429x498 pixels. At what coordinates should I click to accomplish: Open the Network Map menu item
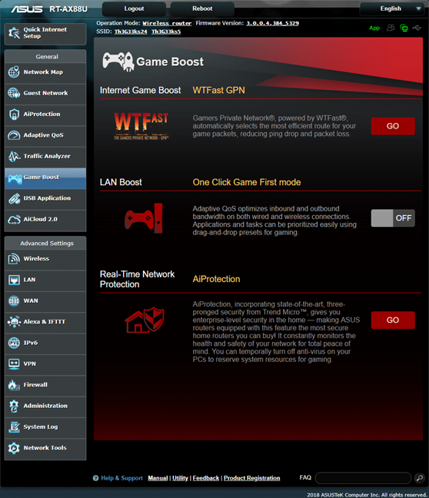(x=45, y=72)
